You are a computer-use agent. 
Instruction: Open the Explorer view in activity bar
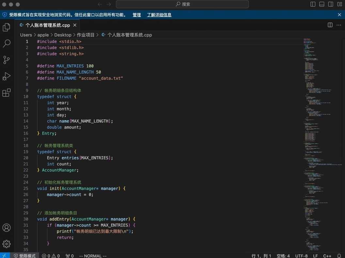coord(7,27)
